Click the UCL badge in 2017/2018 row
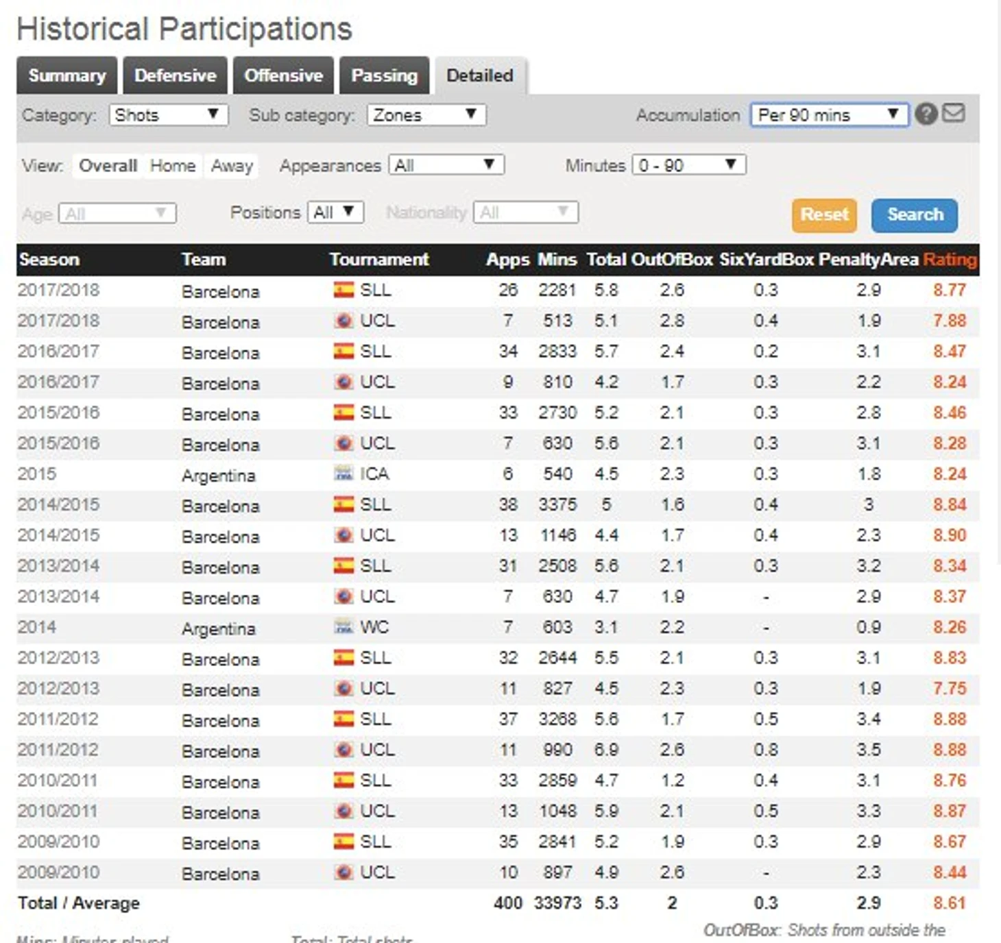1001x943 pixels. point(343,321)
